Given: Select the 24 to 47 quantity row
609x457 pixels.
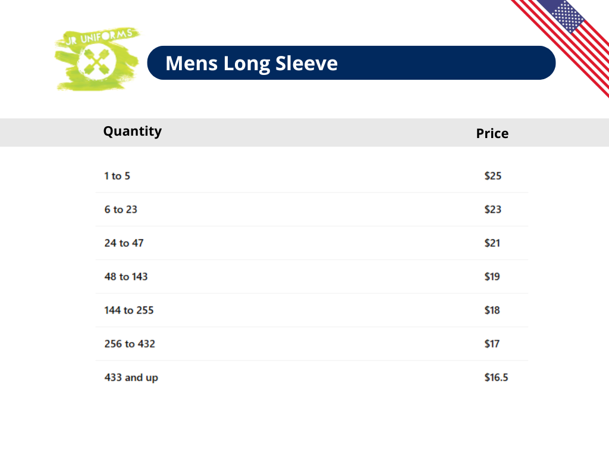Looking at the screenshot, I should [x=124, y=243].
